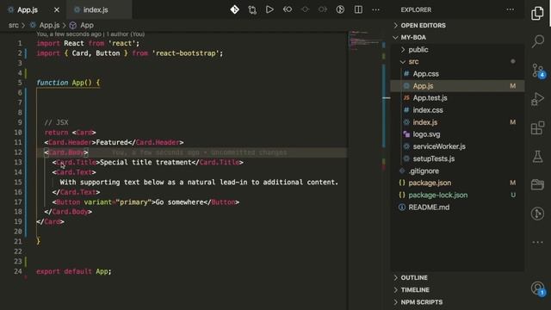Click the dimmed diamond icon in the editor toolbar

[305, 9]
